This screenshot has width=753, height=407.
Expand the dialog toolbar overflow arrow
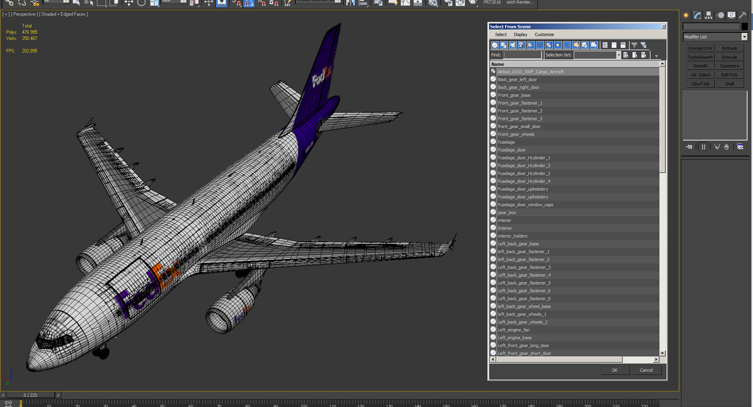[x=656, y=56]
